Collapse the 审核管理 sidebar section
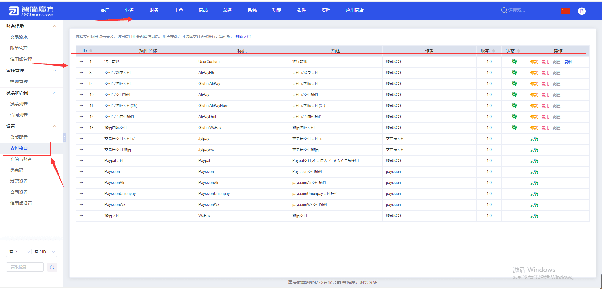The height and width of the screenshot is (289, 602). (55, 70)
